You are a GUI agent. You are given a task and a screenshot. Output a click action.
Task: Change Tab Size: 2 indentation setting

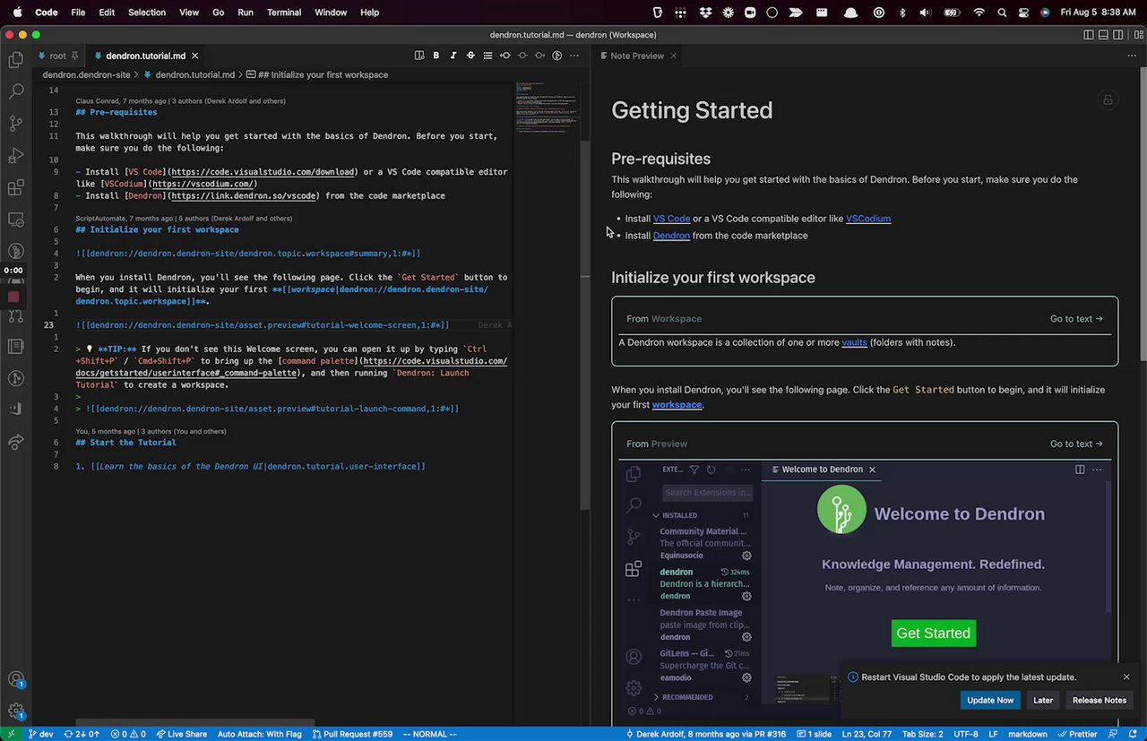click(x=922, y=734)
